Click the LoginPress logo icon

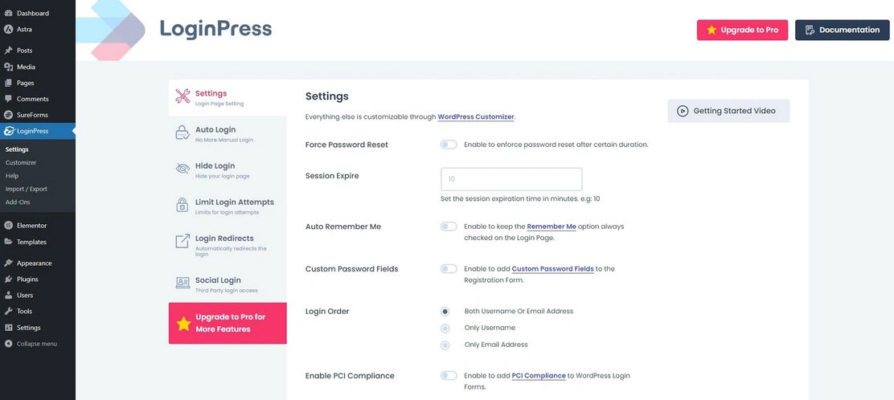(113, 30)
